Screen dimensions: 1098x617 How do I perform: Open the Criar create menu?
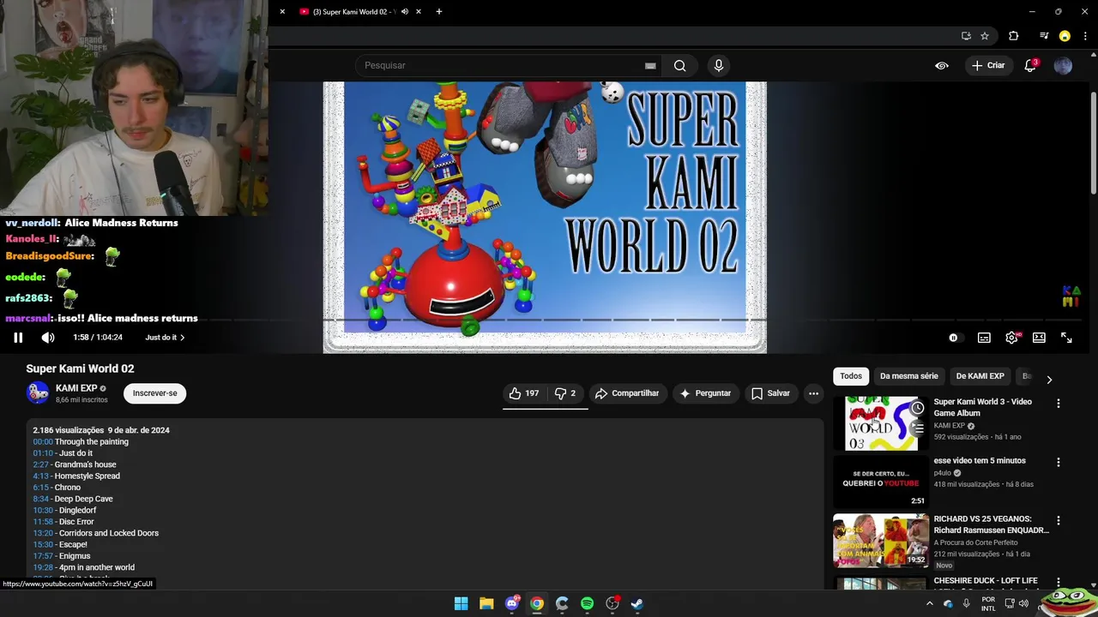pos(987,65)
